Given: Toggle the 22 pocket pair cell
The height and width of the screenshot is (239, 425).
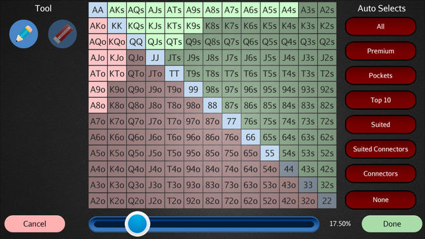Looking at the screenshot, I should 327,201.
